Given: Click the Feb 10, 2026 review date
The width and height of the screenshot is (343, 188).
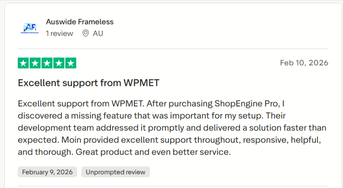Looking at the screenshot, I should [x=304, y=63].
